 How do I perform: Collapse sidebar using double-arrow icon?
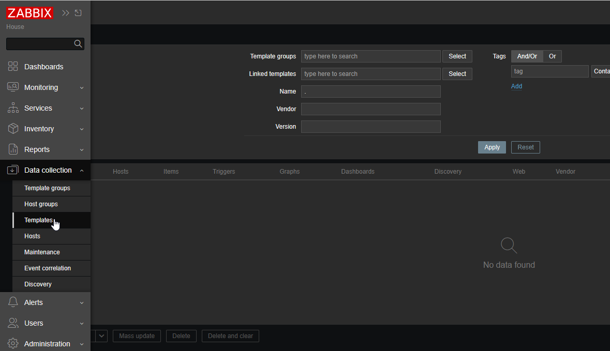66,13
